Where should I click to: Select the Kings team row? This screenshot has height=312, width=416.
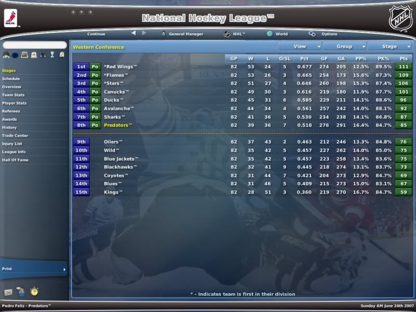(x=242, y=192)
